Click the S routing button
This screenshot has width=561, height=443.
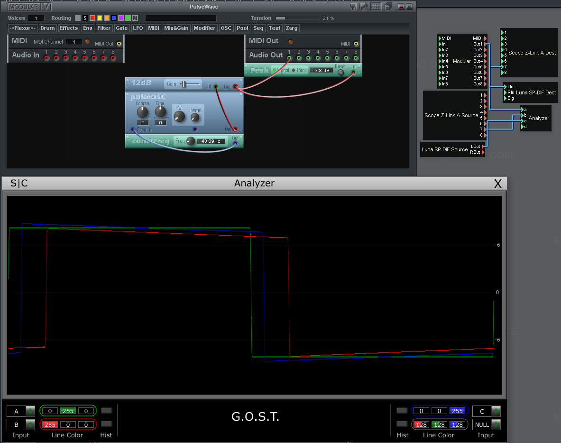85,18
